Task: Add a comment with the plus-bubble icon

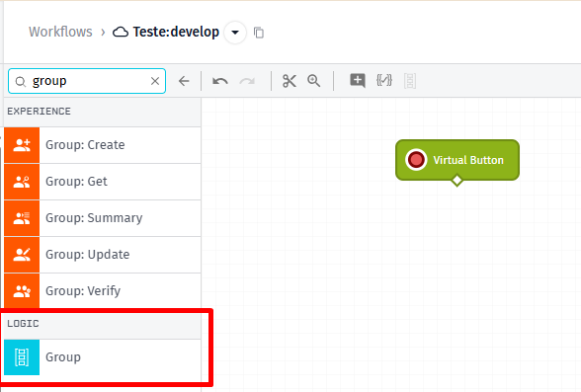Action: pos(358,80)
